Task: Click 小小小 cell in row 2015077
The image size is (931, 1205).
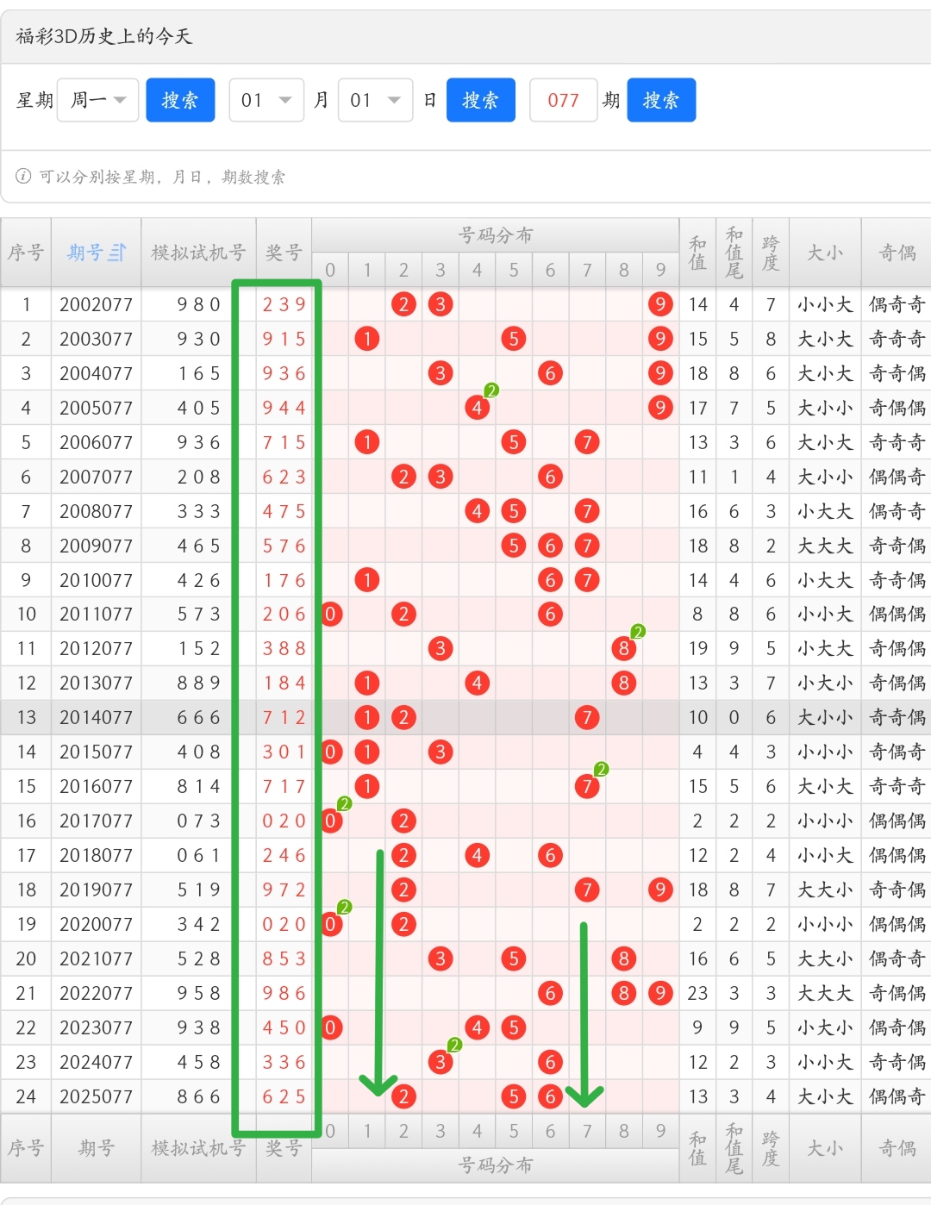Action: [x=824, y=752]
